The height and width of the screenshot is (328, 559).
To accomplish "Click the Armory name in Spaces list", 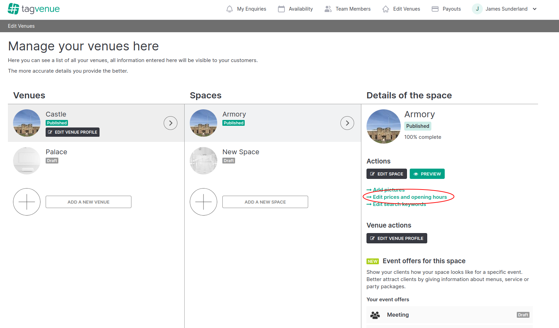I will click(234, 114).
